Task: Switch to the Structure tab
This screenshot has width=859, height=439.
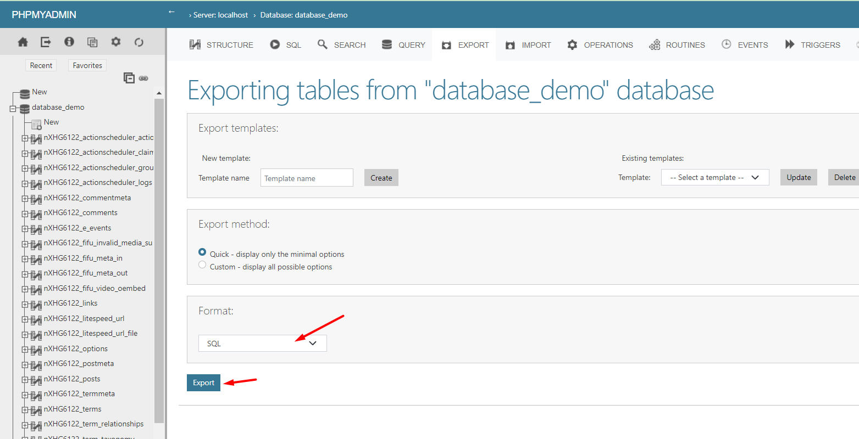Action: point(221,45)
